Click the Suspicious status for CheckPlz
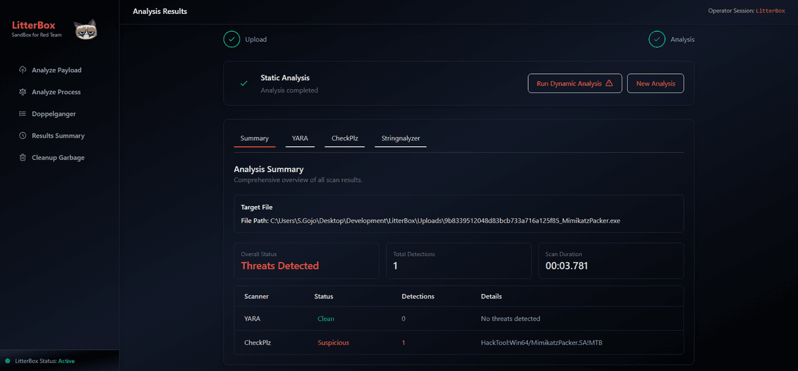 pos(333,342)
